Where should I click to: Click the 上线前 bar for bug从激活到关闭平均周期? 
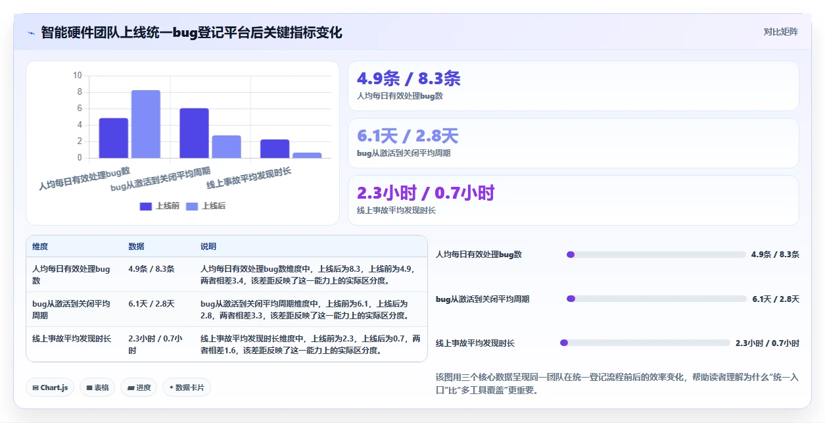point(194,133)
